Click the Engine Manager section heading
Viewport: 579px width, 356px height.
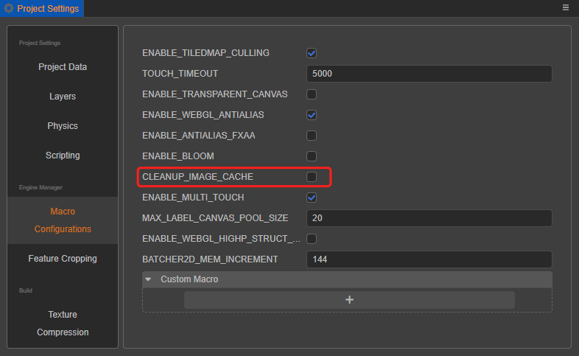tap(41, 187)
